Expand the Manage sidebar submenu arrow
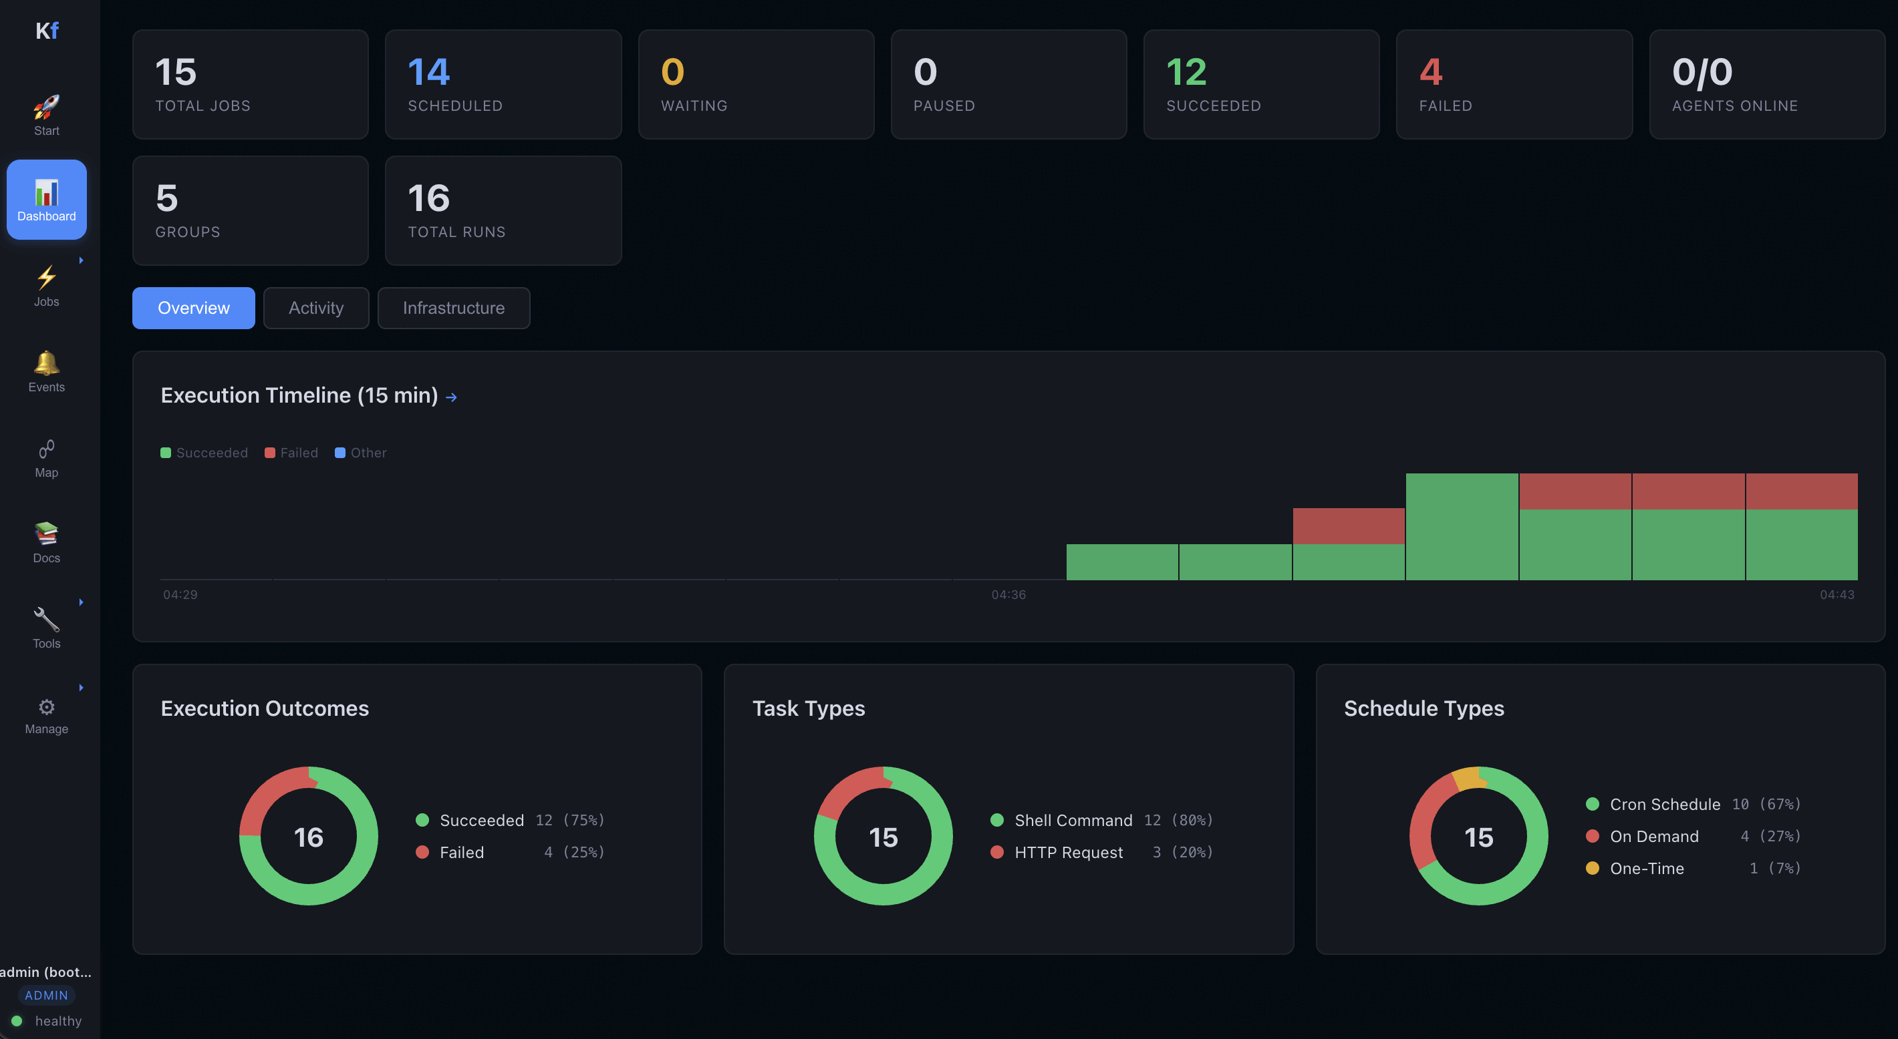 (x=80, y=687)
